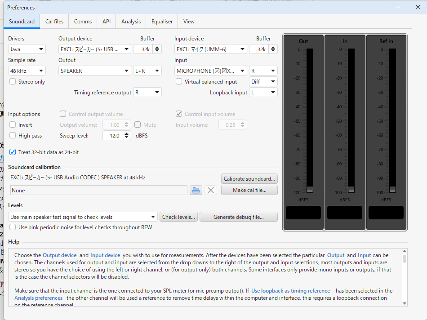427x320 pixels.
Task: Open the Sample rate dropdown showing 48 kHz
Action: (x=27, y=71)
